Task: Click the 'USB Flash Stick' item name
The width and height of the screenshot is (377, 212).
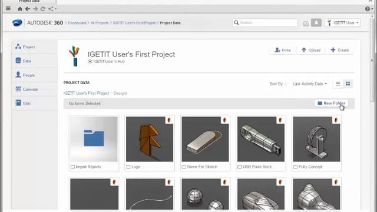Action: tap(257, 167)
